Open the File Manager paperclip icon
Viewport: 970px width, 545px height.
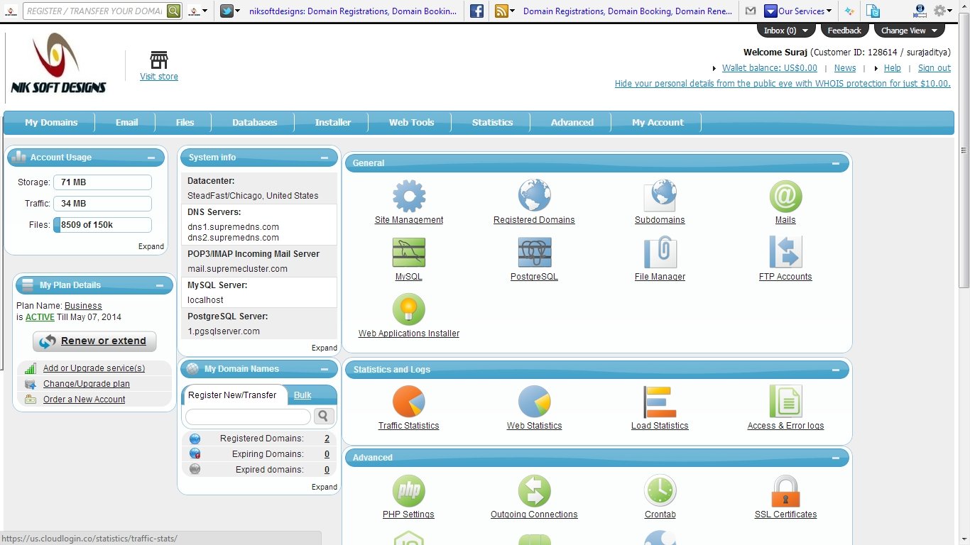660,253
